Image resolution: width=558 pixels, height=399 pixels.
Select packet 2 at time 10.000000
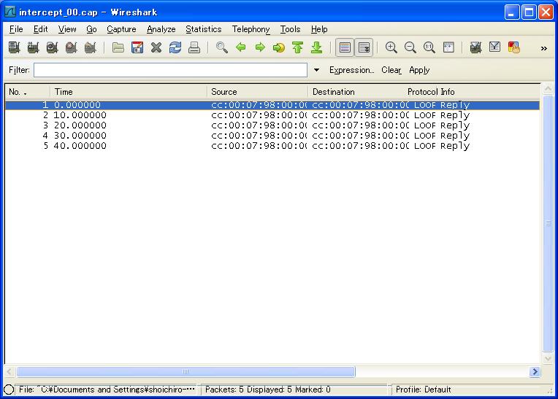(272, 115)
